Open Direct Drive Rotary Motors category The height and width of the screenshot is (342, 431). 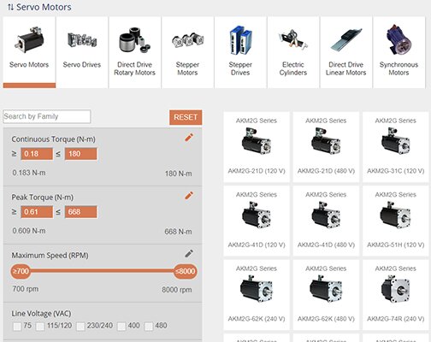point(135,52)
